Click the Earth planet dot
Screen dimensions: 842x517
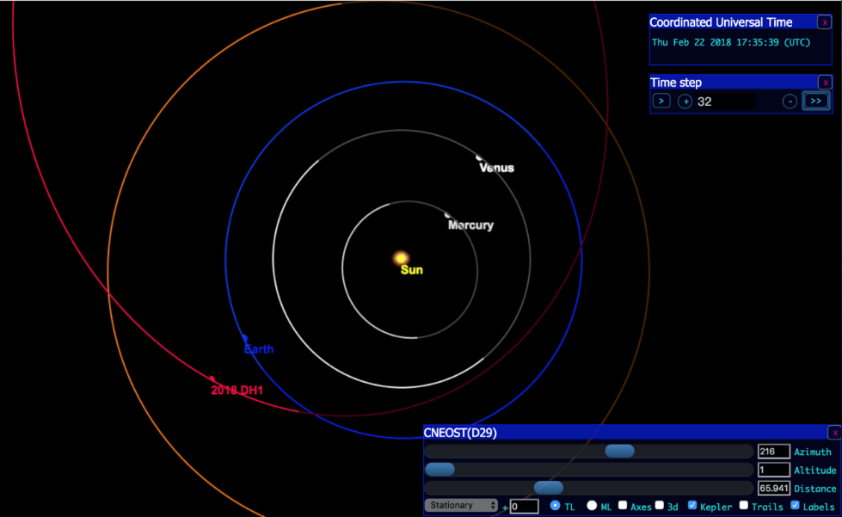click(244, 338)
